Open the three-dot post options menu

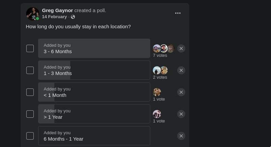tap(178, 13)
